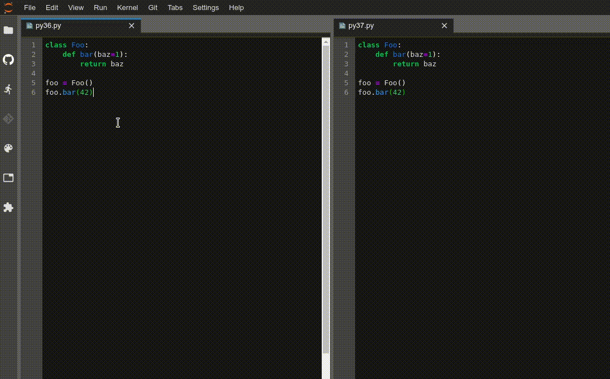Open the GitHub panel in the sidebar
The width and height of the screenshot is (610, 379).
8,60
